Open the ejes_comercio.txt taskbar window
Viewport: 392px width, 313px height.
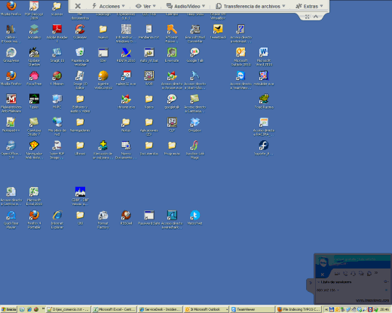(x=68, y=309)
